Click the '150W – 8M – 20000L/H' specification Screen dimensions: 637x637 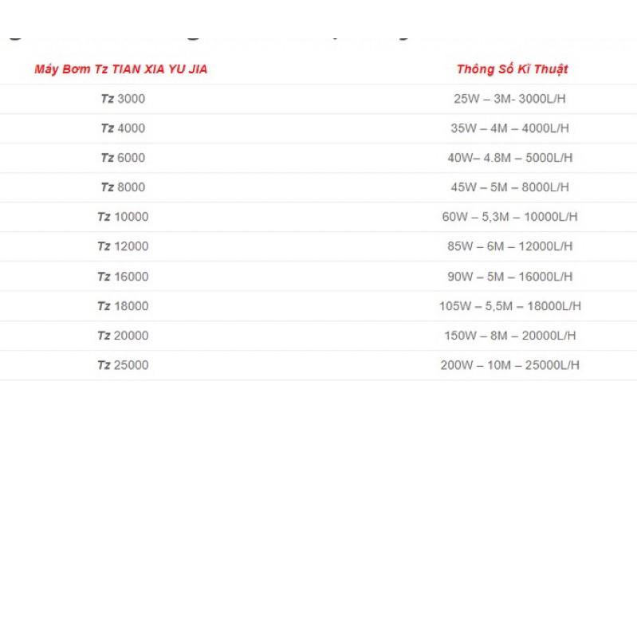(510, 336)
